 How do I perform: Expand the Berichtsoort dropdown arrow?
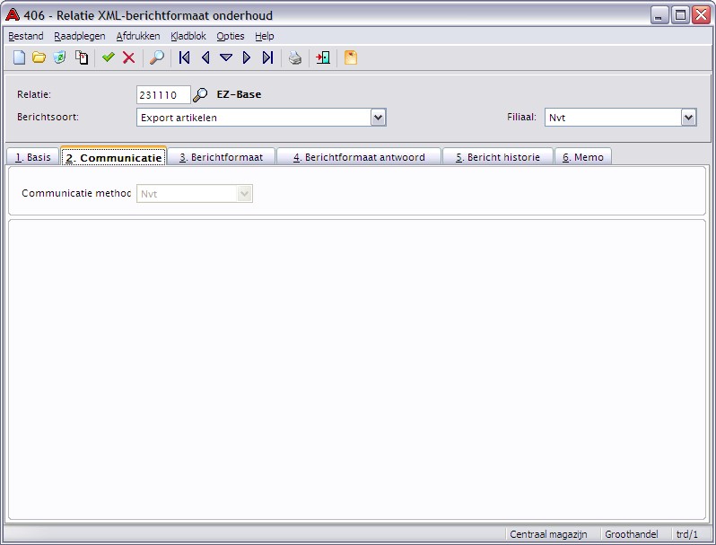click(378, 118)
